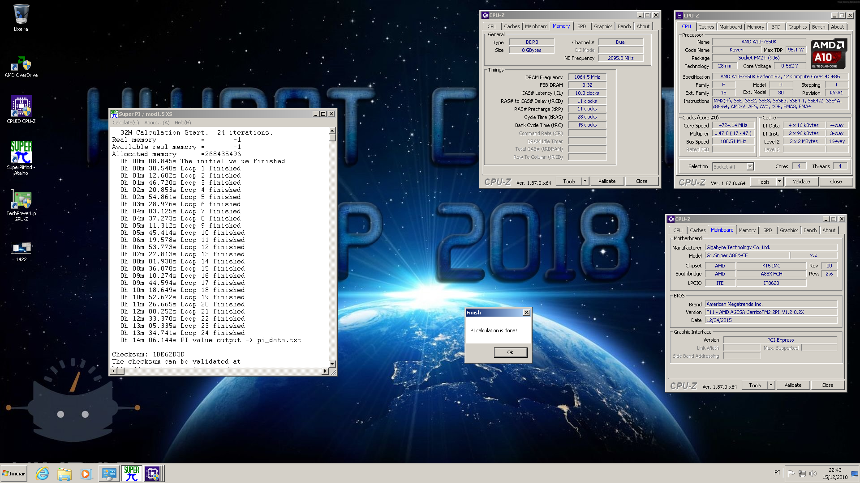Select Memory tab in CPU CPU-Z window
860x483 pixels.
755,27
